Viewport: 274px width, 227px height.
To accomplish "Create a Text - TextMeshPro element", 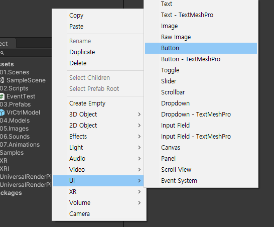I will [201, 15].
